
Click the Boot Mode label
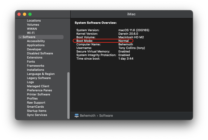pyautogui.click(x=85, y=41)
